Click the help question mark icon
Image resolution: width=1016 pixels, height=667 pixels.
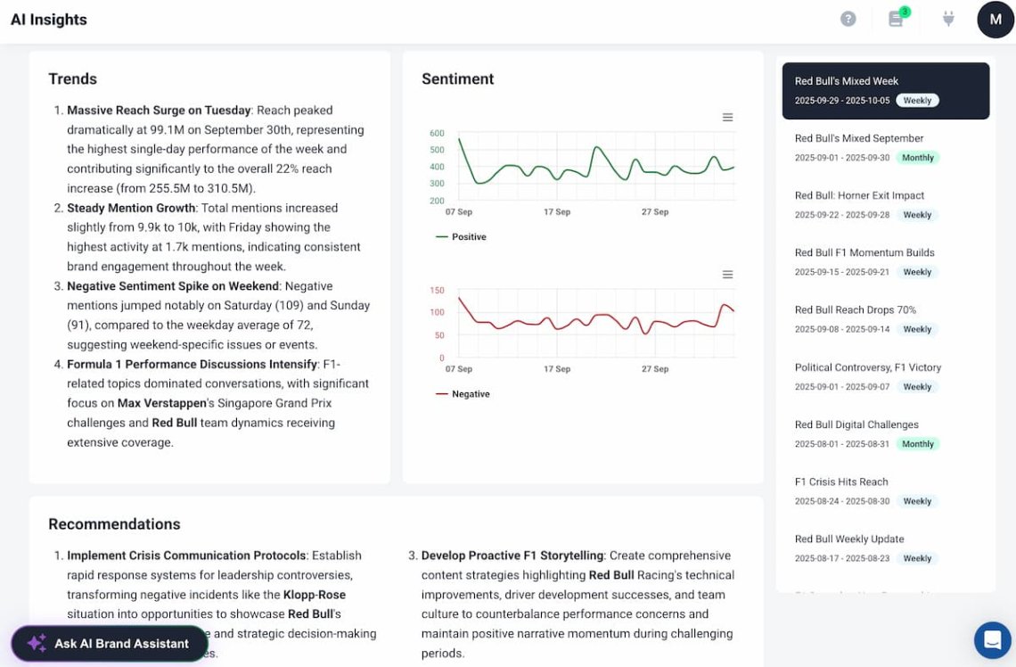click(x=848, y=19)
